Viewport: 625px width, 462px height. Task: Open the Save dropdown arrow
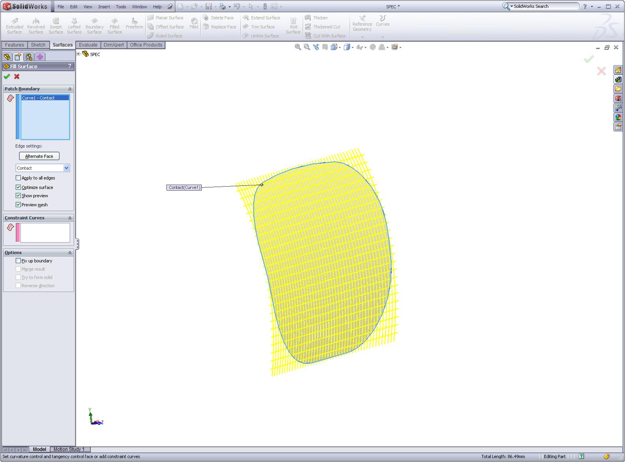pos(215,7)
